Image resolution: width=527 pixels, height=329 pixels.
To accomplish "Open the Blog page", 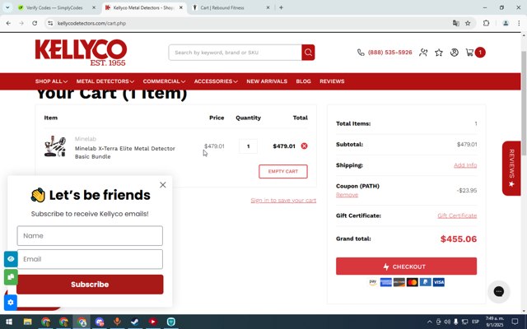I will (303, 81).
